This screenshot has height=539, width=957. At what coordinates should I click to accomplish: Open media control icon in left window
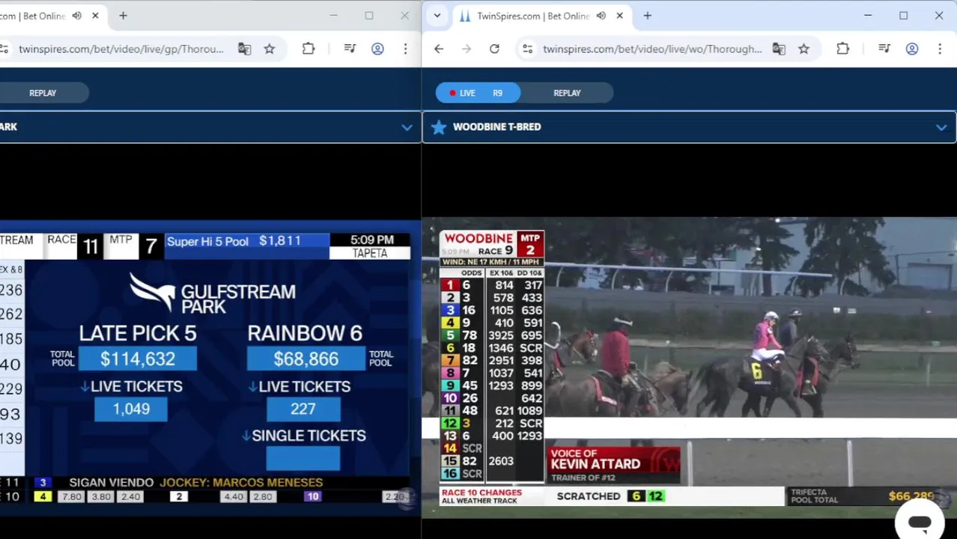pos(350,49)
